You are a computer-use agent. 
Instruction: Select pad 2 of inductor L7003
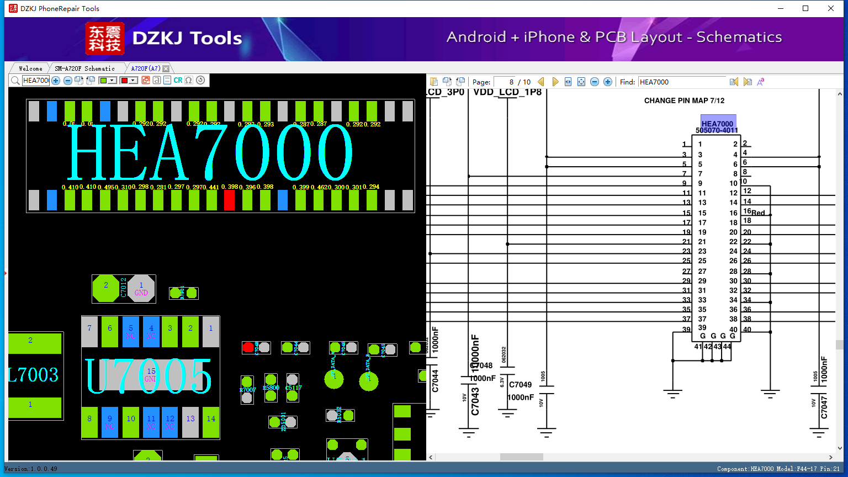[35, 343]
